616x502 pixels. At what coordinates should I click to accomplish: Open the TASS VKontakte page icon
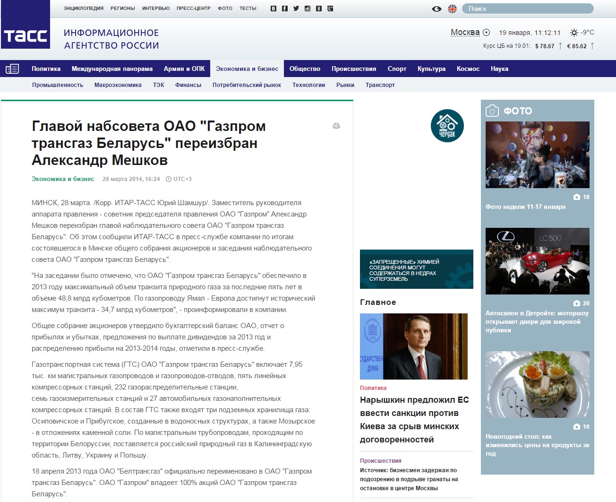274,9
